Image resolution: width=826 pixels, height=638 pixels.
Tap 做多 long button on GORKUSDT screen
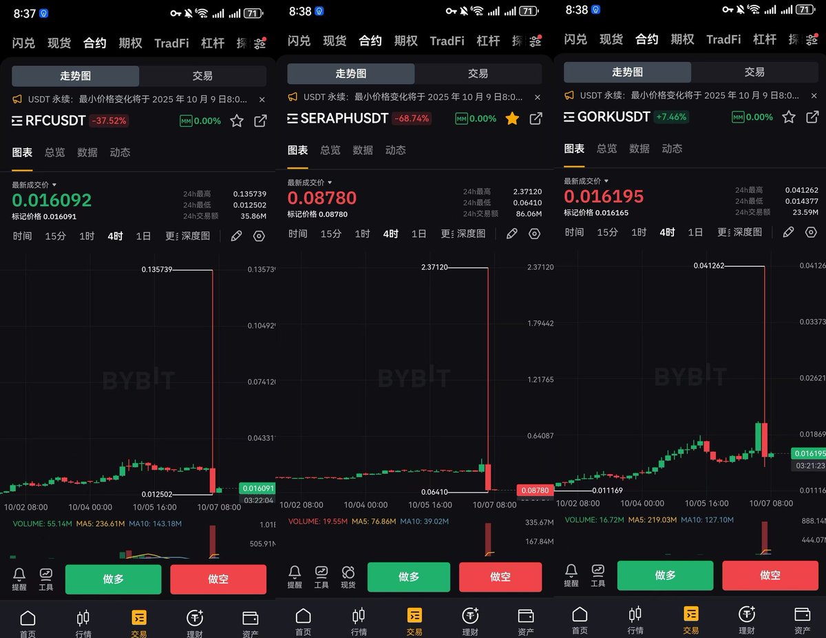666,575
